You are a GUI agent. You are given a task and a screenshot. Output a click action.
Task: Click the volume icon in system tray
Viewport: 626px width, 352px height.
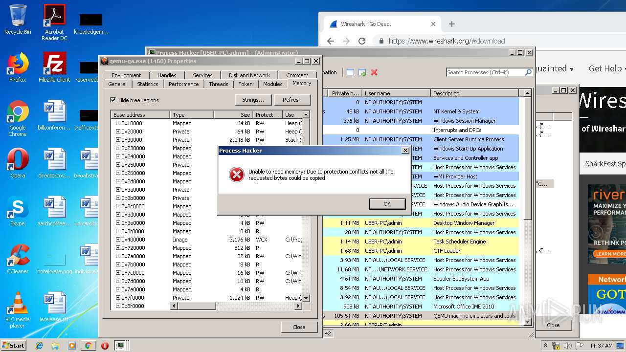[x=567, y=346]
